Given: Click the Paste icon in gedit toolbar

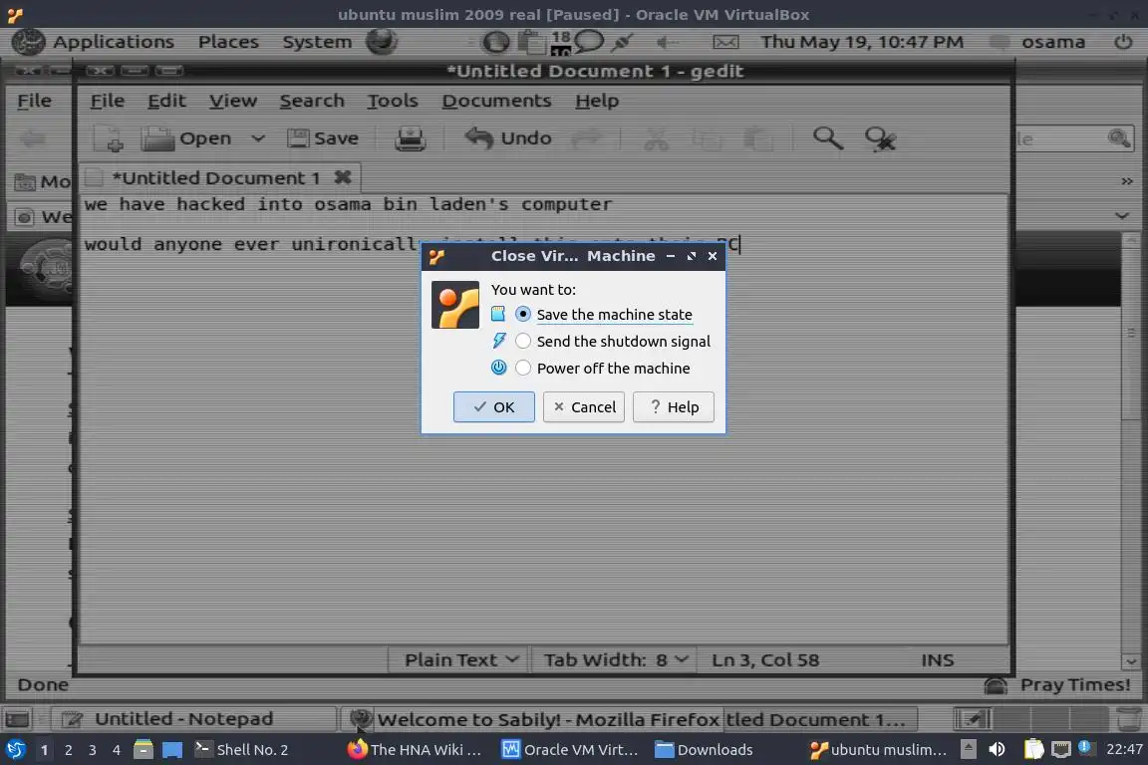Looking at the screenshot, I should [758, 137].
